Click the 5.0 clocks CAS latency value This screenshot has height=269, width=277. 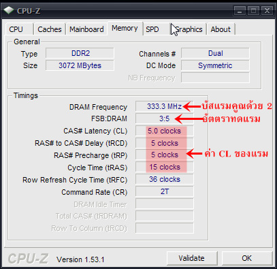165,131
